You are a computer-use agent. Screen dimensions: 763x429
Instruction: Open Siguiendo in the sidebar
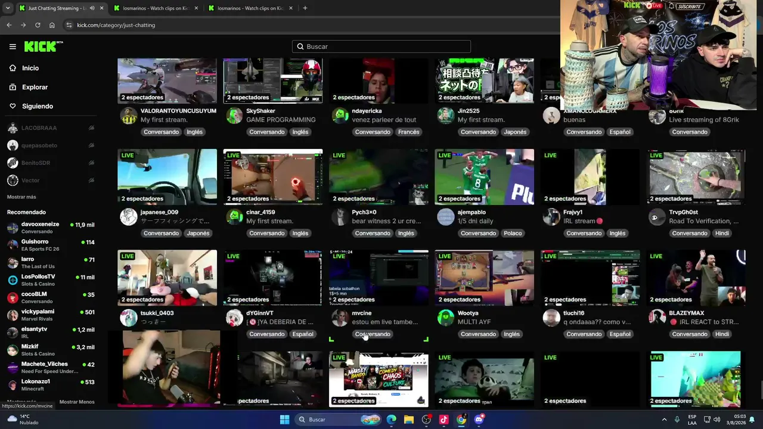click(x=37, y=106)
